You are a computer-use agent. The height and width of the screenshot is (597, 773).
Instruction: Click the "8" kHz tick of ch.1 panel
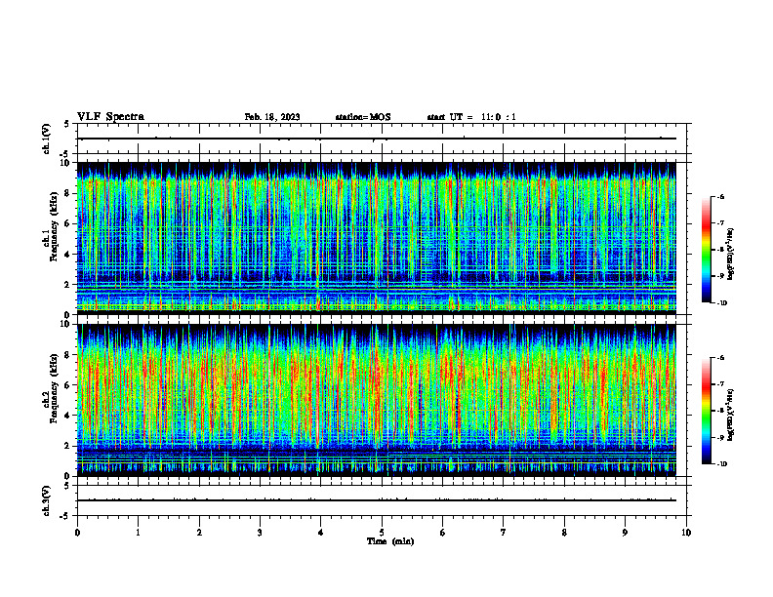point(67,193)
